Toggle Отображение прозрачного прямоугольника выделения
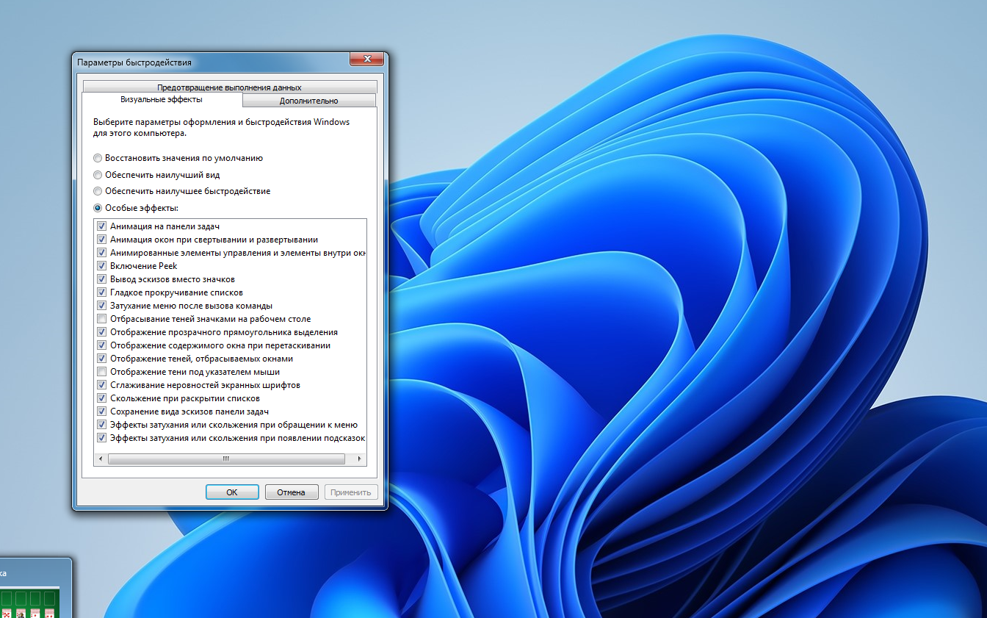The image size is (987, 618). pyautogui.click(x=101, y=332)
